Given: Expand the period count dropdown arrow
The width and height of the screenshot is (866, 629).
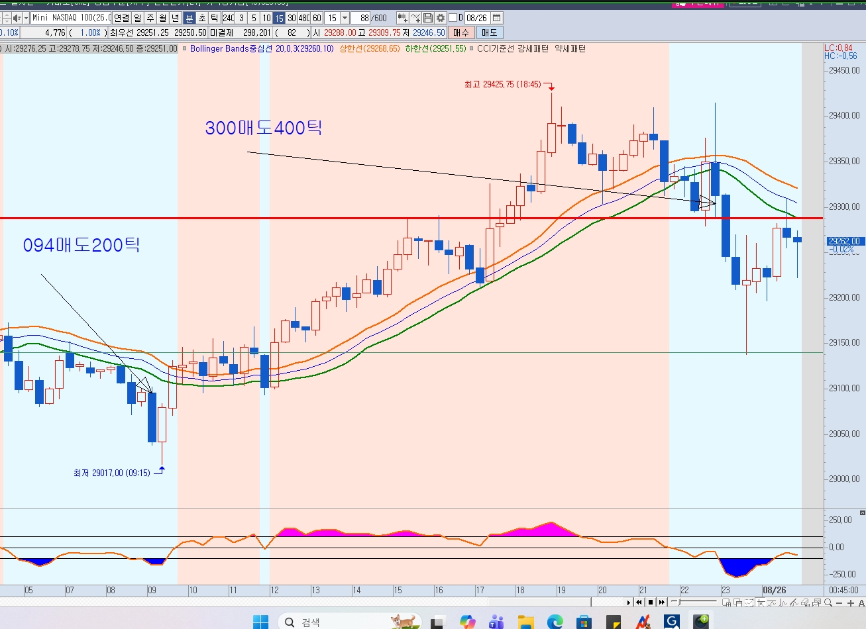Looking at the screenshot, I should point(345,18).
